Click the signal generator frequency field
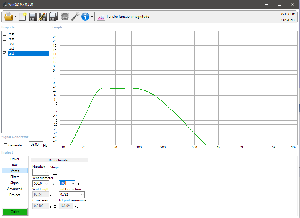Image resolution: width=300 pixels, height=218 pixels. click(x=36, y=145)
